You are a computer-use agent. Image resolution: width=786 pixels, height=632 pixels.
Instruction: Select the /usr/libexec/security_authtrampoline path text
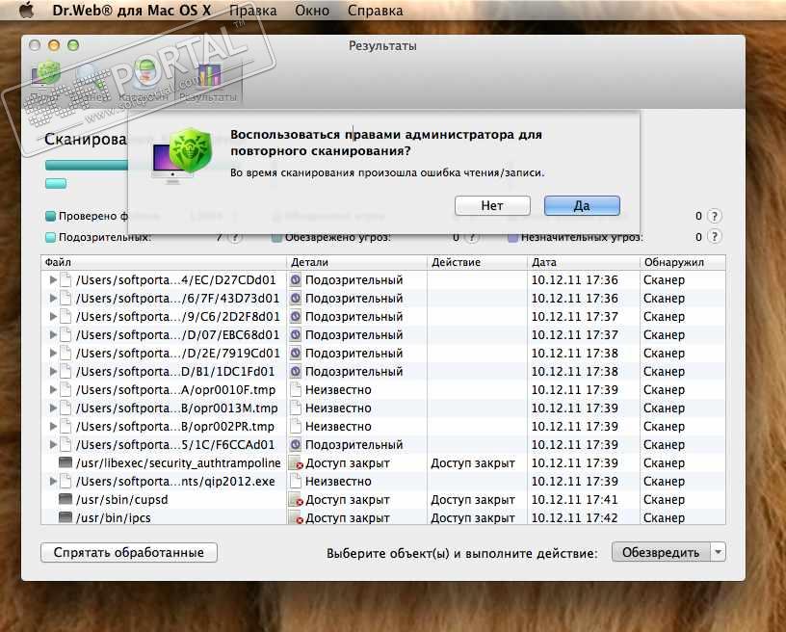click(178, 463)
